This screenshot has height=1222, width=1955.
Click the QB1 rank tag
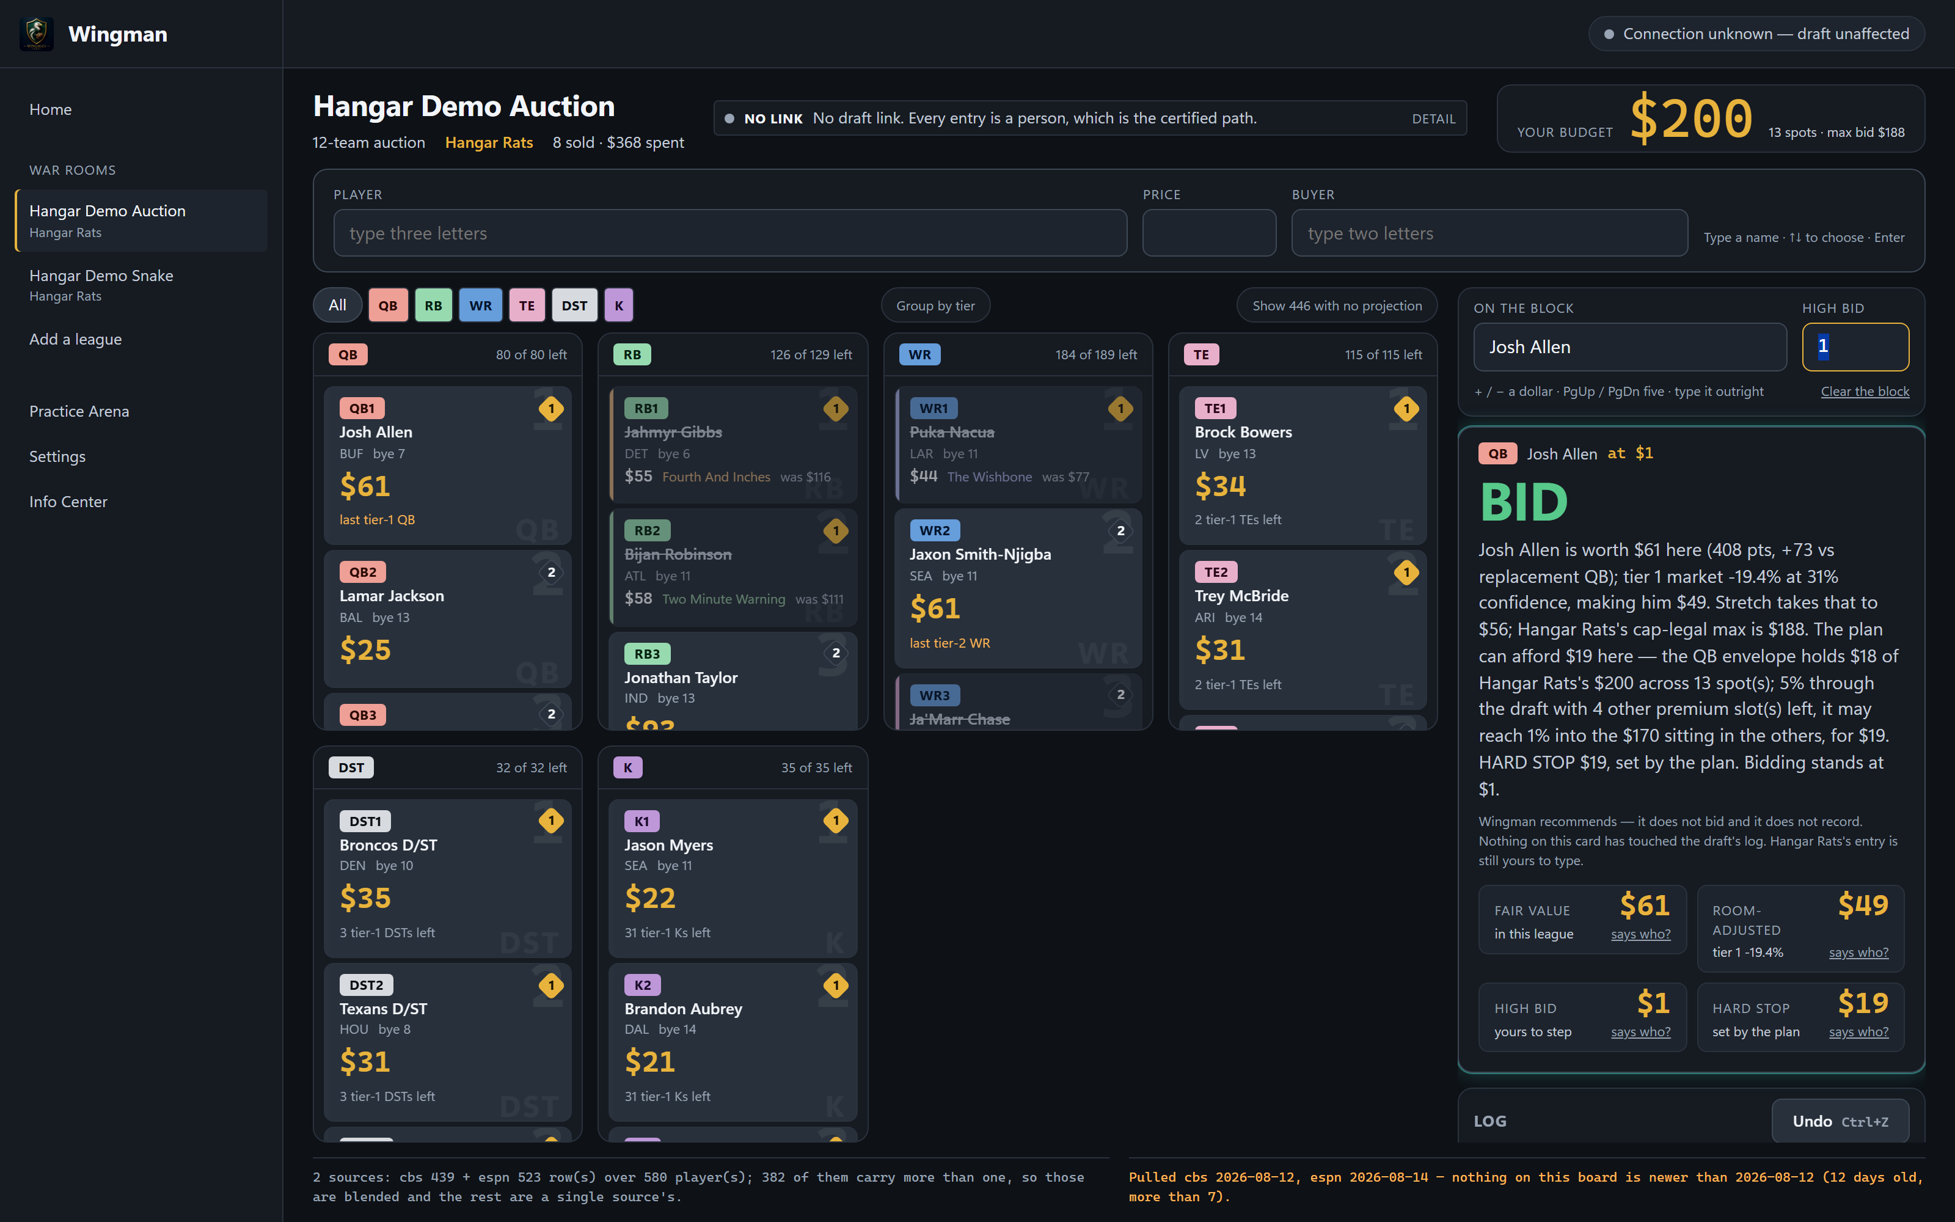pos(362,408)
